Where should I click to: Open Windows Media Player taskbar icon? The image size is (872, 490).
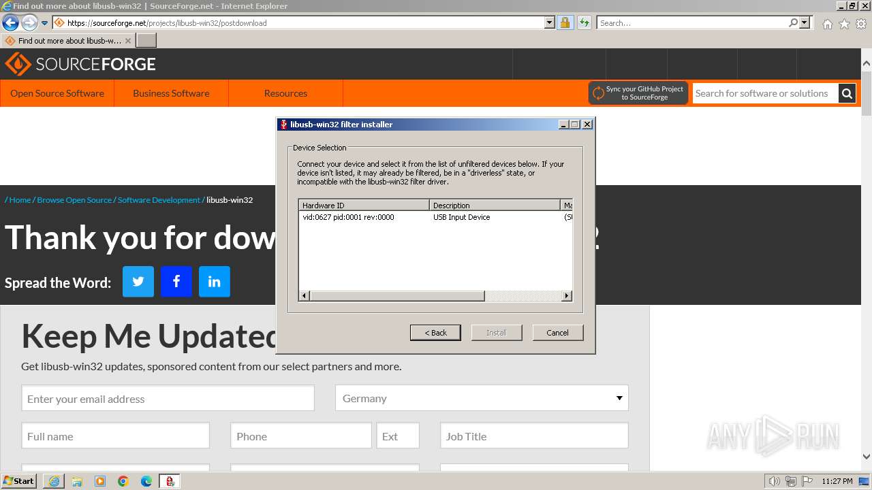[100, 481]
